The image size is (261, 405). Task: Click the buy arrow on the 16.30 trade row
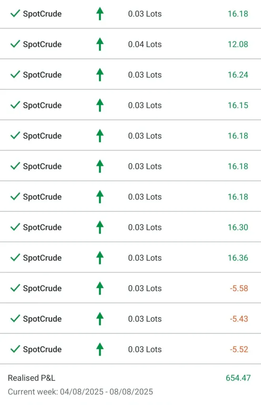(100, 227)
